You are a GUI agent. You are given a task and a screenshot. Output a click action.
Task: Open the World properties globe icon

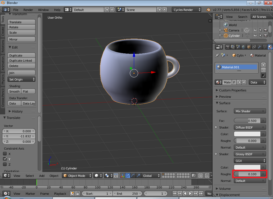[243, 47]
